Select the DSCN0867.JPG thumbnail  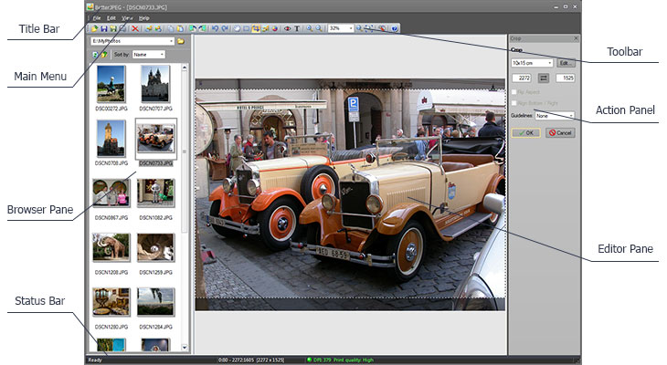click(111, 193)
